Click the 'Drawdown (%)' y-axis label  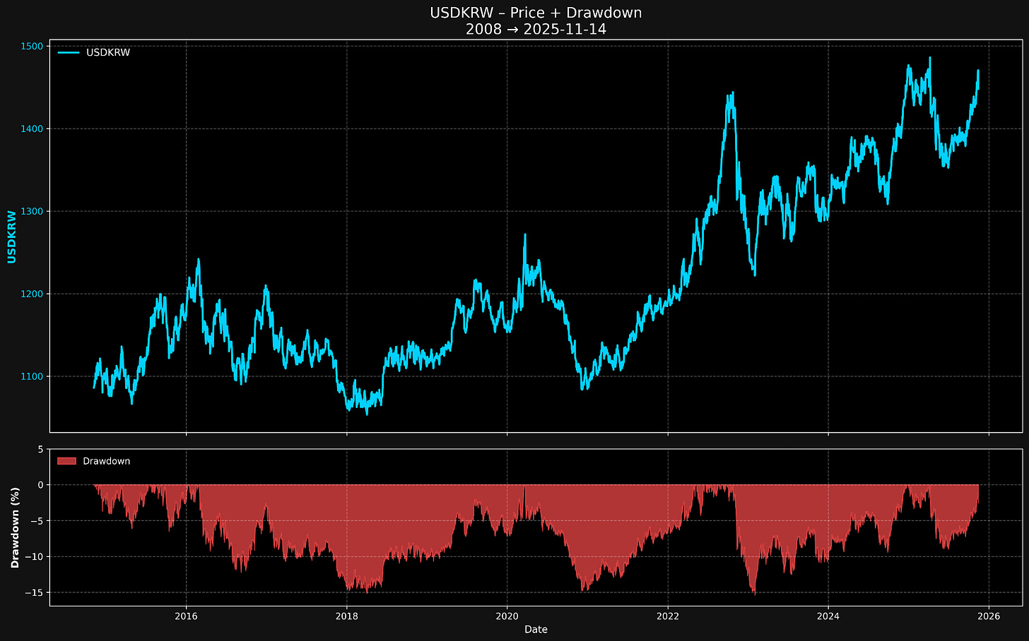click(14, 527)
